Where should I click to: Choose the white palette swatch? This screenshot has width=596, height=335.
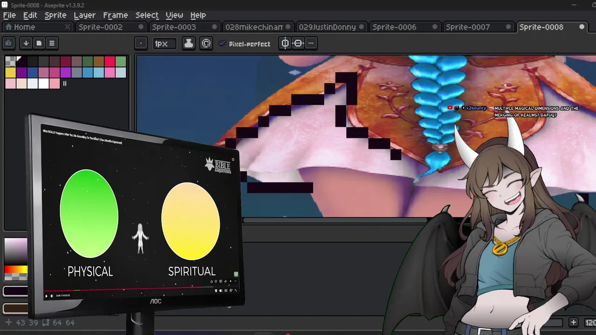click(x=43, y=83)
